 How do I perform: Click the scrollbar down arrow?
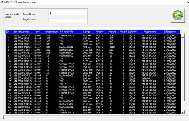click(x=183, y=112)
